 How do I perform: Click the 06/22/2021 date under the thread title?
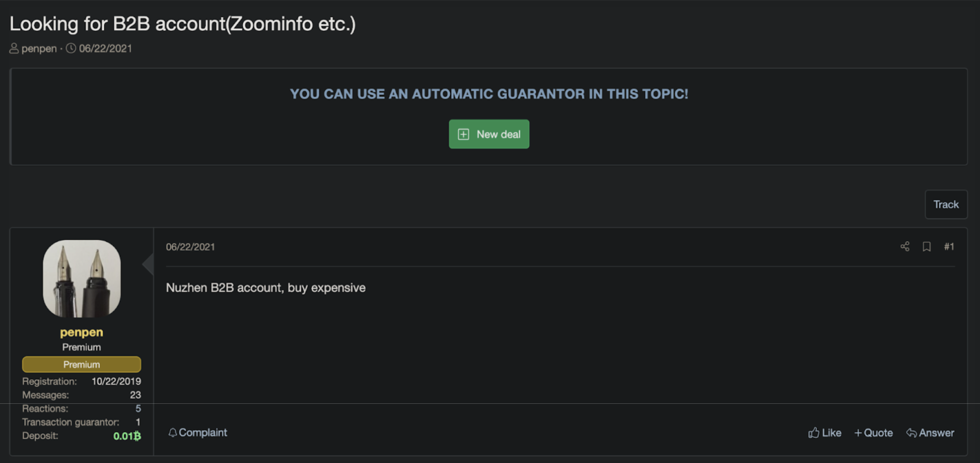(x=105, y=49)
